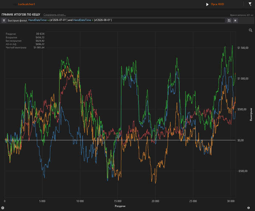The width and height of the screenshot is (255, 211).
Task: Click the quick filters funnel icon
Action: (4, 21)
